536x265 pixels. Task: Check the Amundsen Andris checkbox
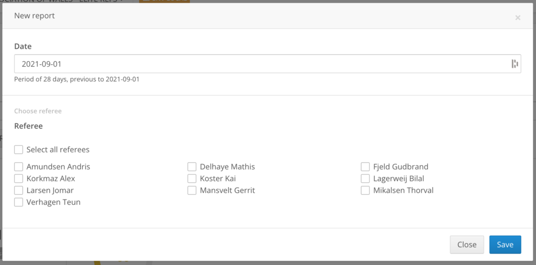(x=18, y=167)
